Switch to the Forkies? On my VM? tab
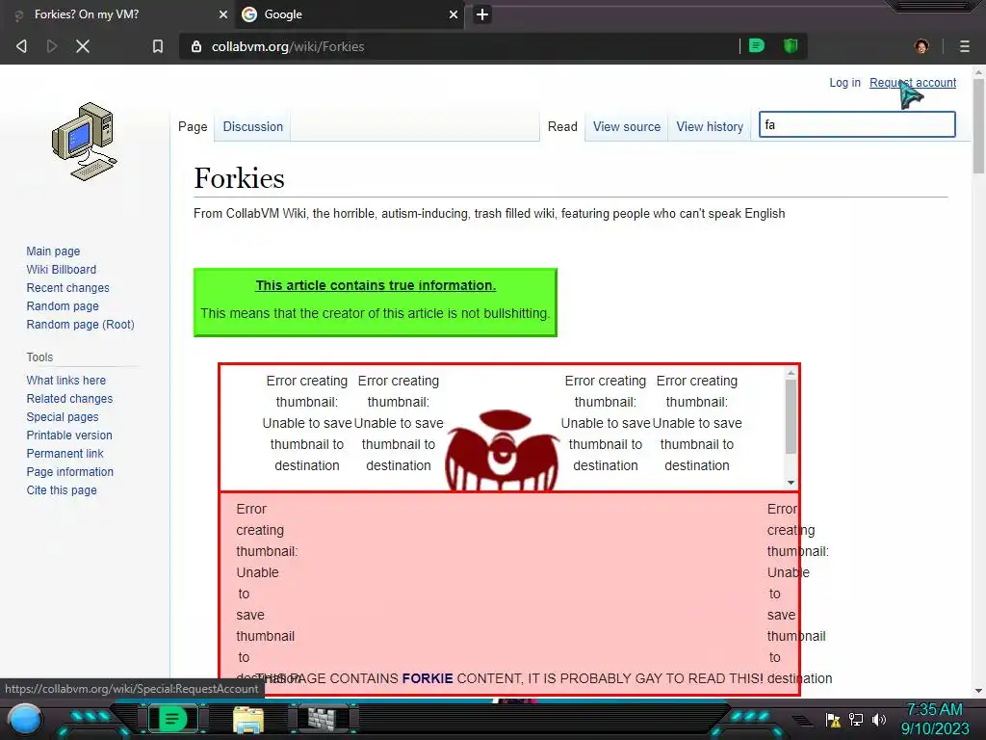The height and width of the screenshot is (740, 986). (x=118, y=14)
